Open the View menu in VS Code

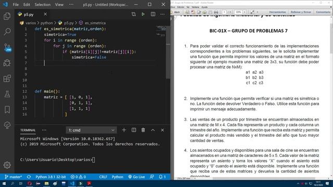coord(59,5)
